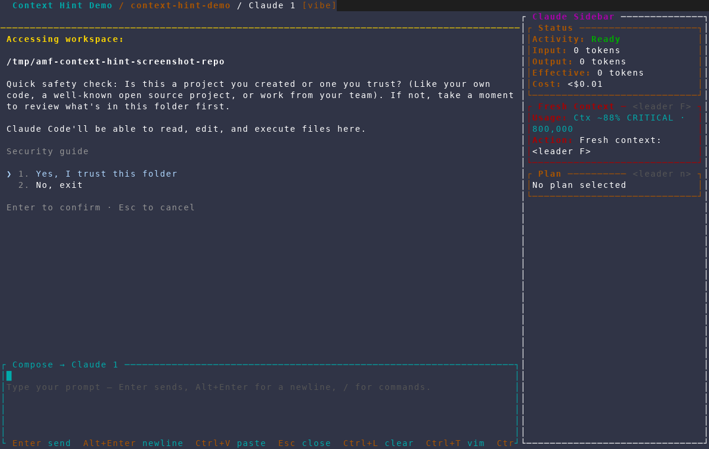
Task: Click the 'Alt+Enter newline' shortcut hint
Action: click(x=134, y=443)
